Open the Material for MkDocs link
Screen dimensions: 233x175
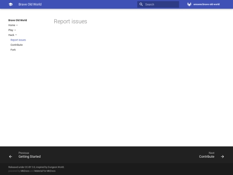pyautogui.click(x=45, y=171)
